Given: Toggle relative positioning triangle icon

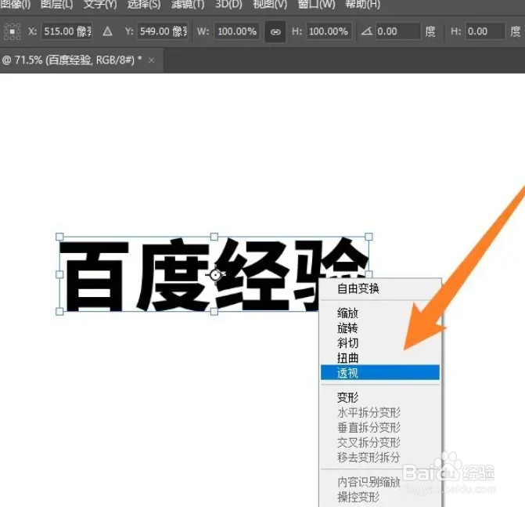Looking at the screenshot, I should point(107,31).
